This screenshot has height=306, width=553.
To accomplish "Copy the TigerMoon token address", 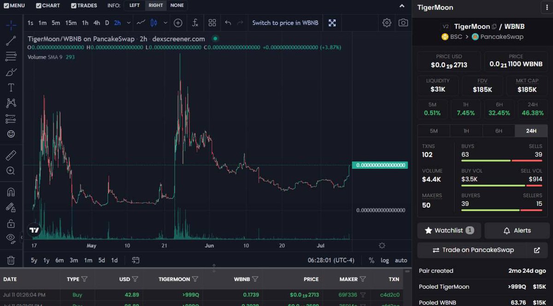I will tap(494, 27).
